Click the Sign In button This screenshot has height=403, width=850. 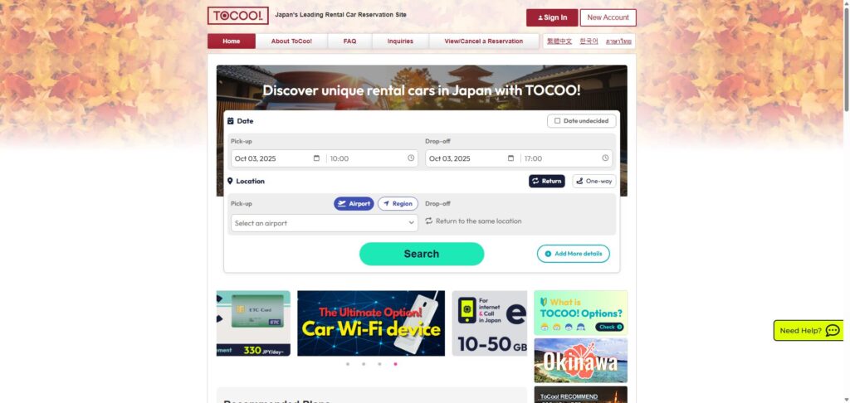point(552,17)
